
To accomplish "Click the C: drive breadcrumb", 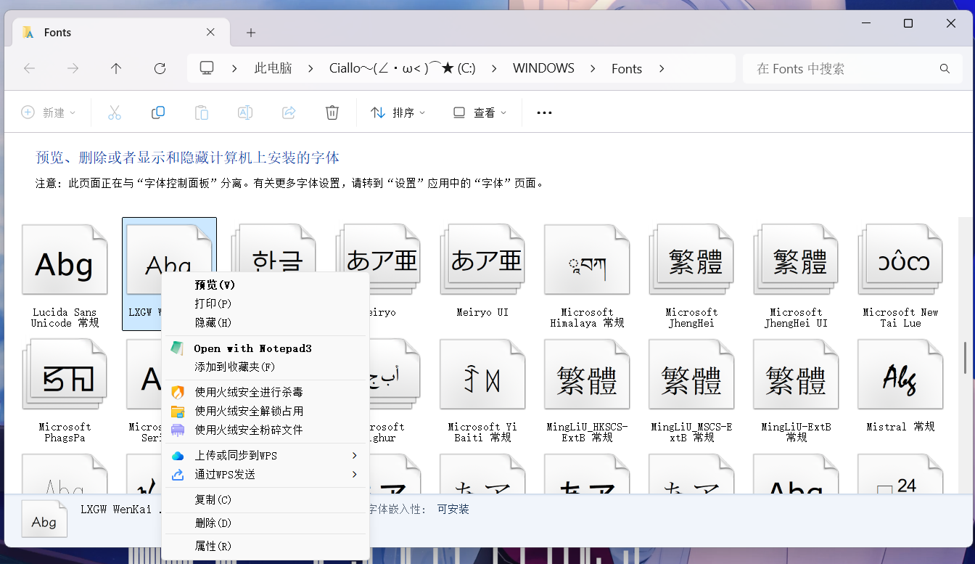I will (402, 68).
